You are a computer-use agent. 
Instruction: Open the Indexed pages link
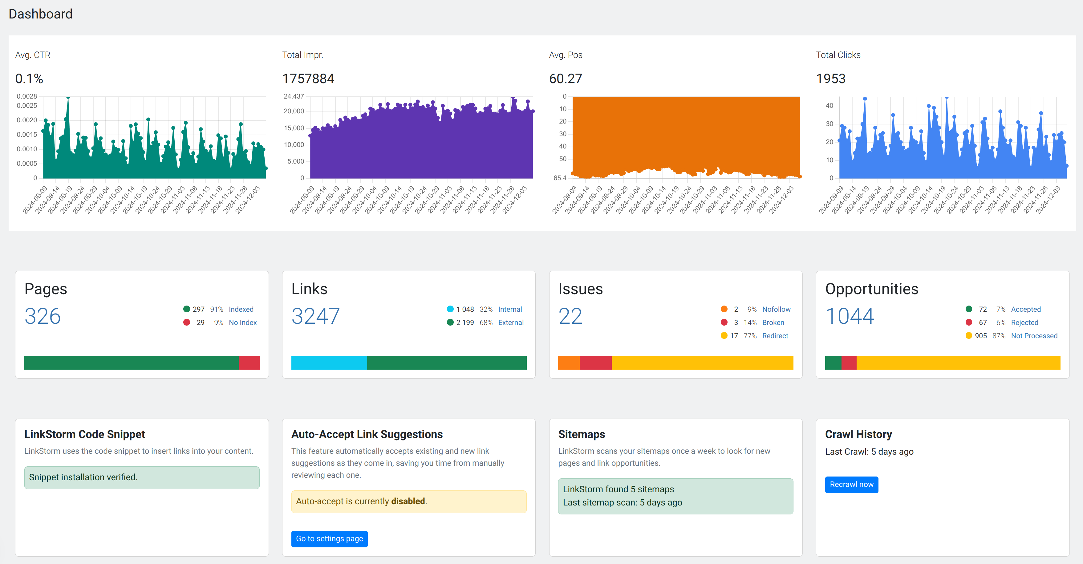(241, 309)
